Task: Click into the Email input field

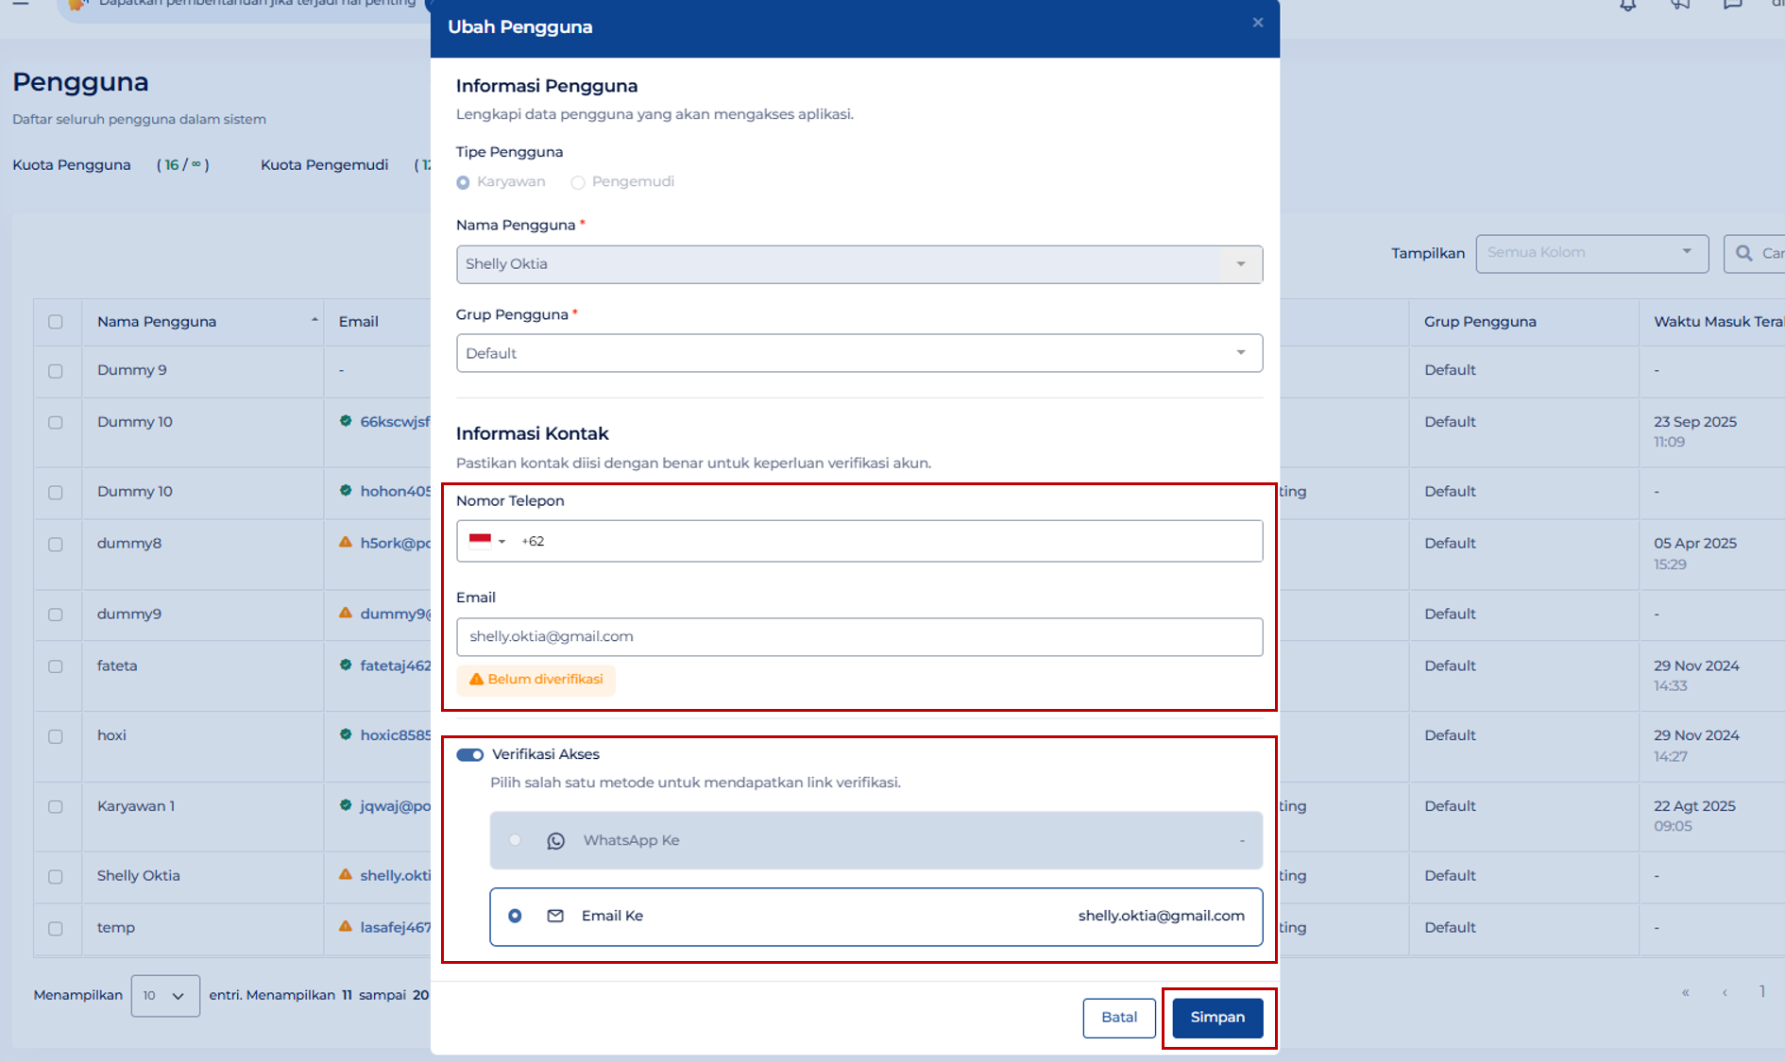Action: coord(858,637)
